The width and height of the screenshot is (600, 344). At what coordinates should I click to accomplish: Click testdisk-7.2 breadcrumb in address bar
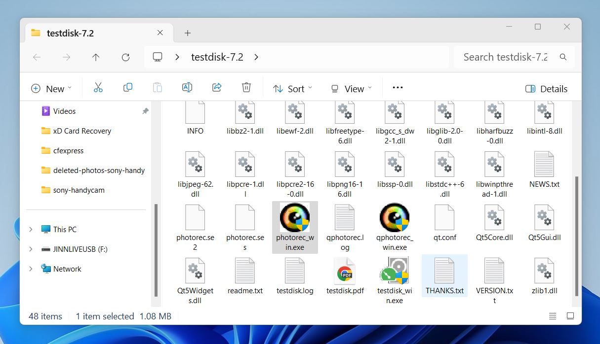(217, 57)
